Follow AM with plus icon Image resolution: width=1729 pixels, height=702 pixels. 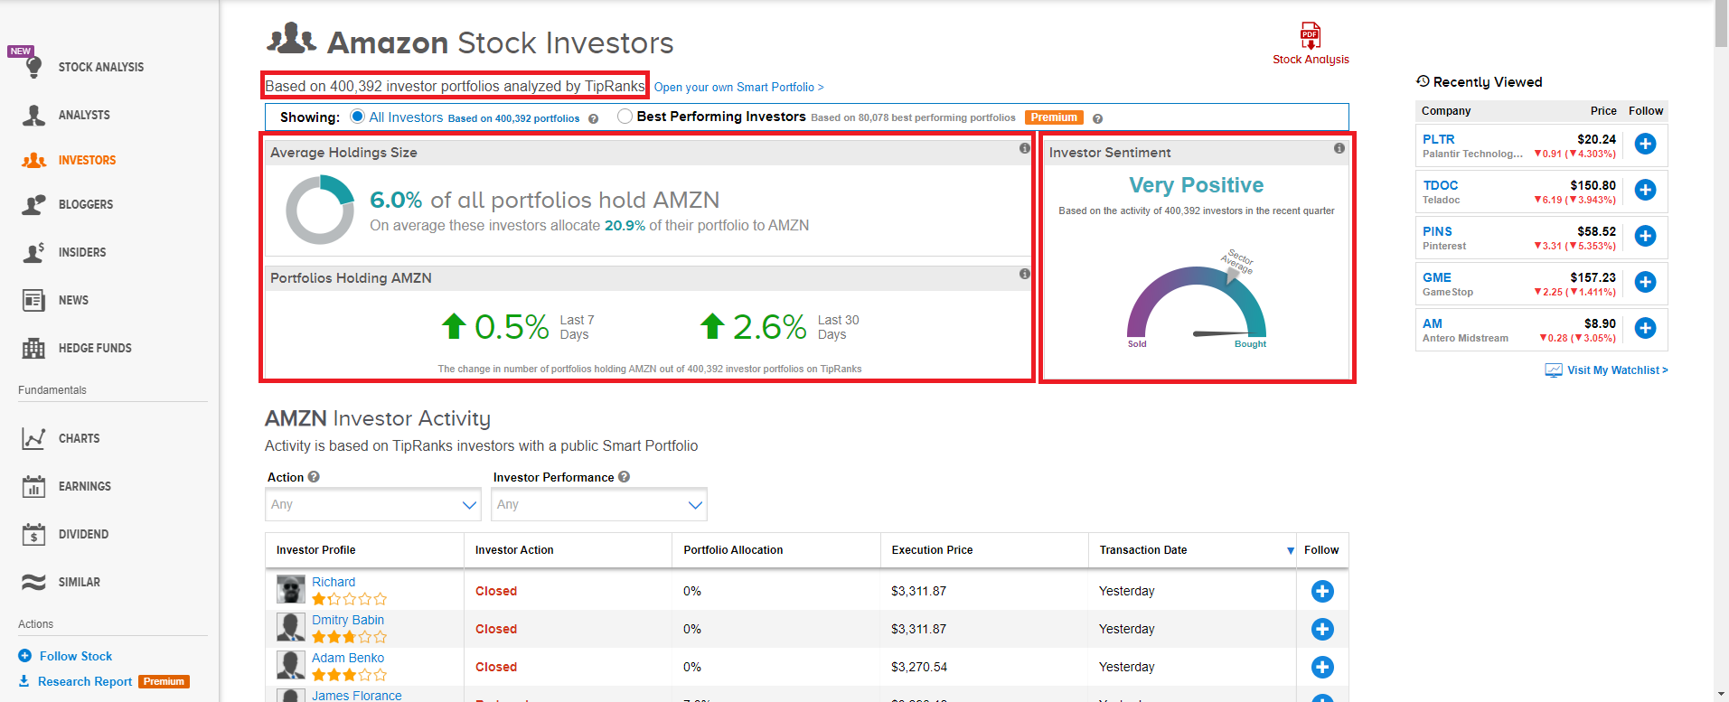pos(1645,328)
